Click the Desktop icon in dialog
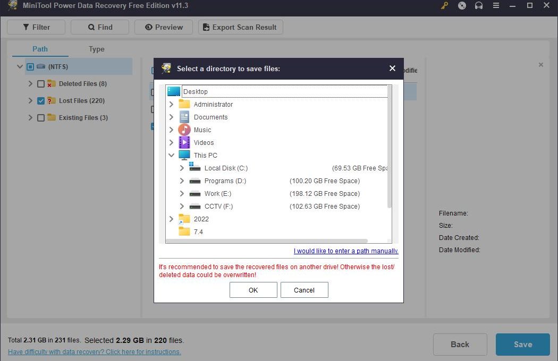Screen dimensions: 558x361 click(174, 91)
